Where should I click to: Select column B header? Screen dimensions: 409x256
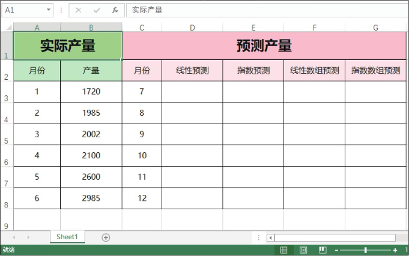pos(91,28)
